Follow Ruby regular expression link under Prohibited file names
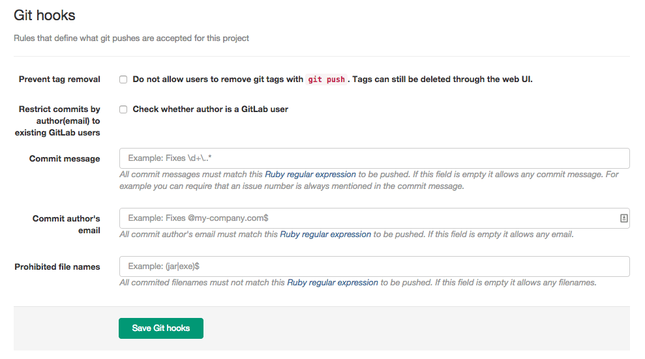This screenshot has width=645, height=359. pyautogui.click(x=333, y=283)
